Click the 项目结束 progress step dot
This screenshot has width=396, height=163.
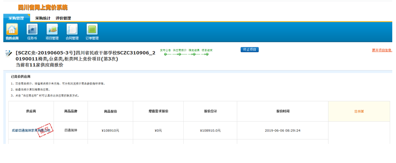[207, 54]
